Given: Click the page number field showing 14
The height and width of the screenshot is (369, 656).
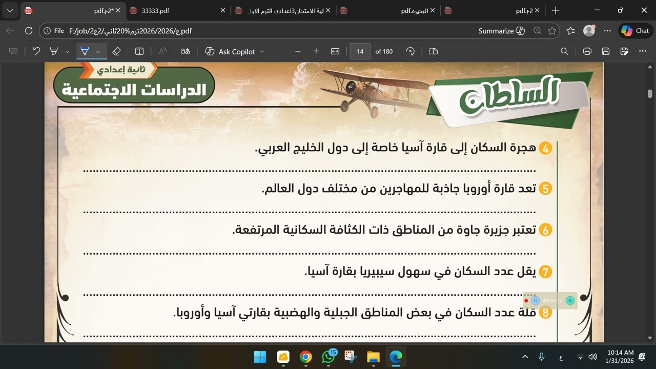Looking at the screenshot, I should [x=360, y=51].
